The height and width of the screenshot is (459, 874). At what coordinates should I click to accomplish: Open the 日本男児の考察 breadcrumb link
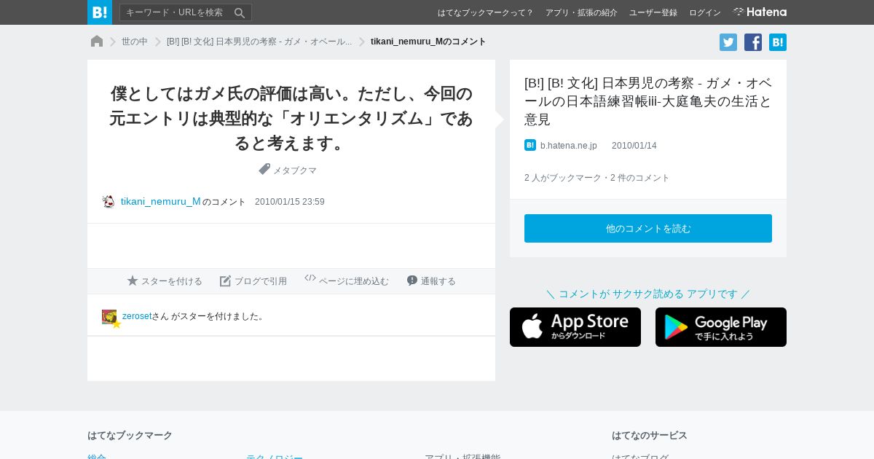pos(259,42)
